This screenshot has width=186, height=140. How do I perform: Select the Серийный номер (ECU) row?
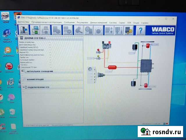pos(35,47)
